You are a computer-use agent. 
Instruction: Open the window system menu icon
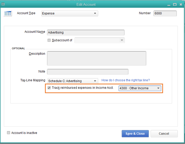(3, 4)
